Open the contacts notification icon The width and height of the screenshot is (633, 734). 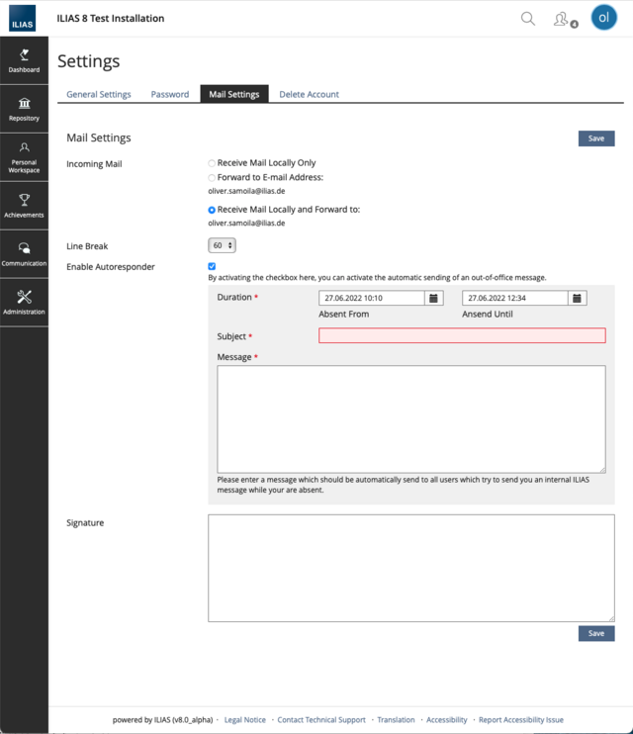(562, 19)
